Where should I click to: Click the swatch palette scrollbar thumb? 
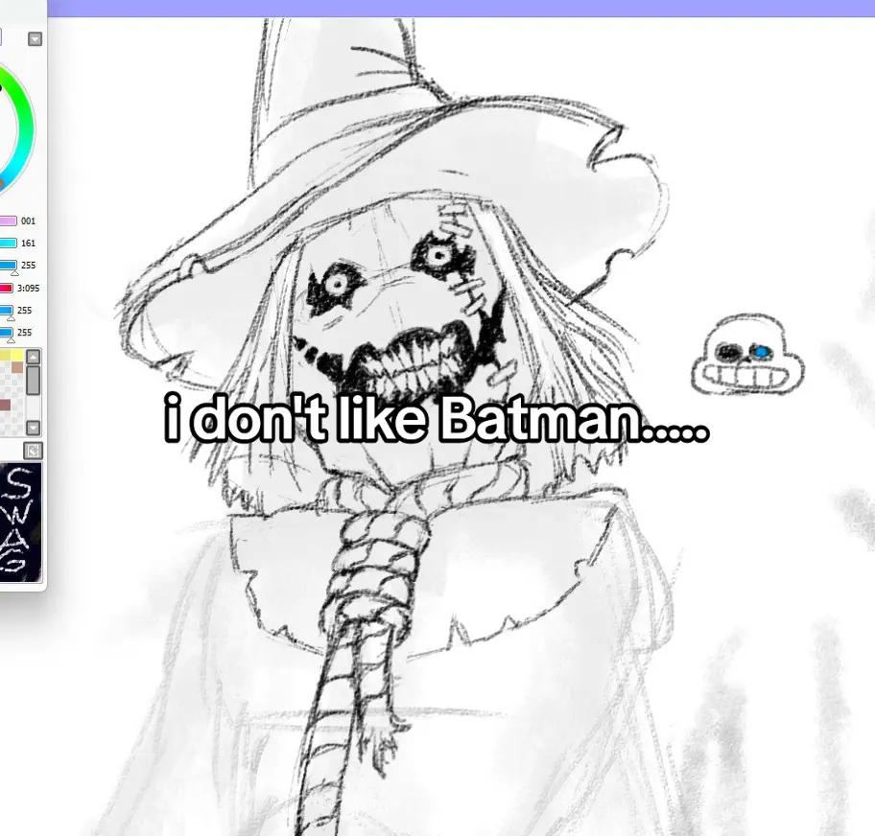34,381
